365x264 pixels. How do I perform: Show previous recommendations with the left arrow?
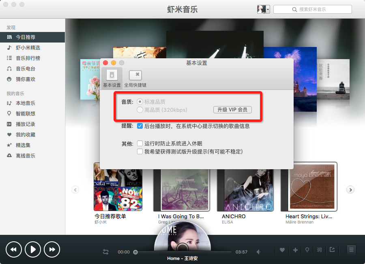75,189
